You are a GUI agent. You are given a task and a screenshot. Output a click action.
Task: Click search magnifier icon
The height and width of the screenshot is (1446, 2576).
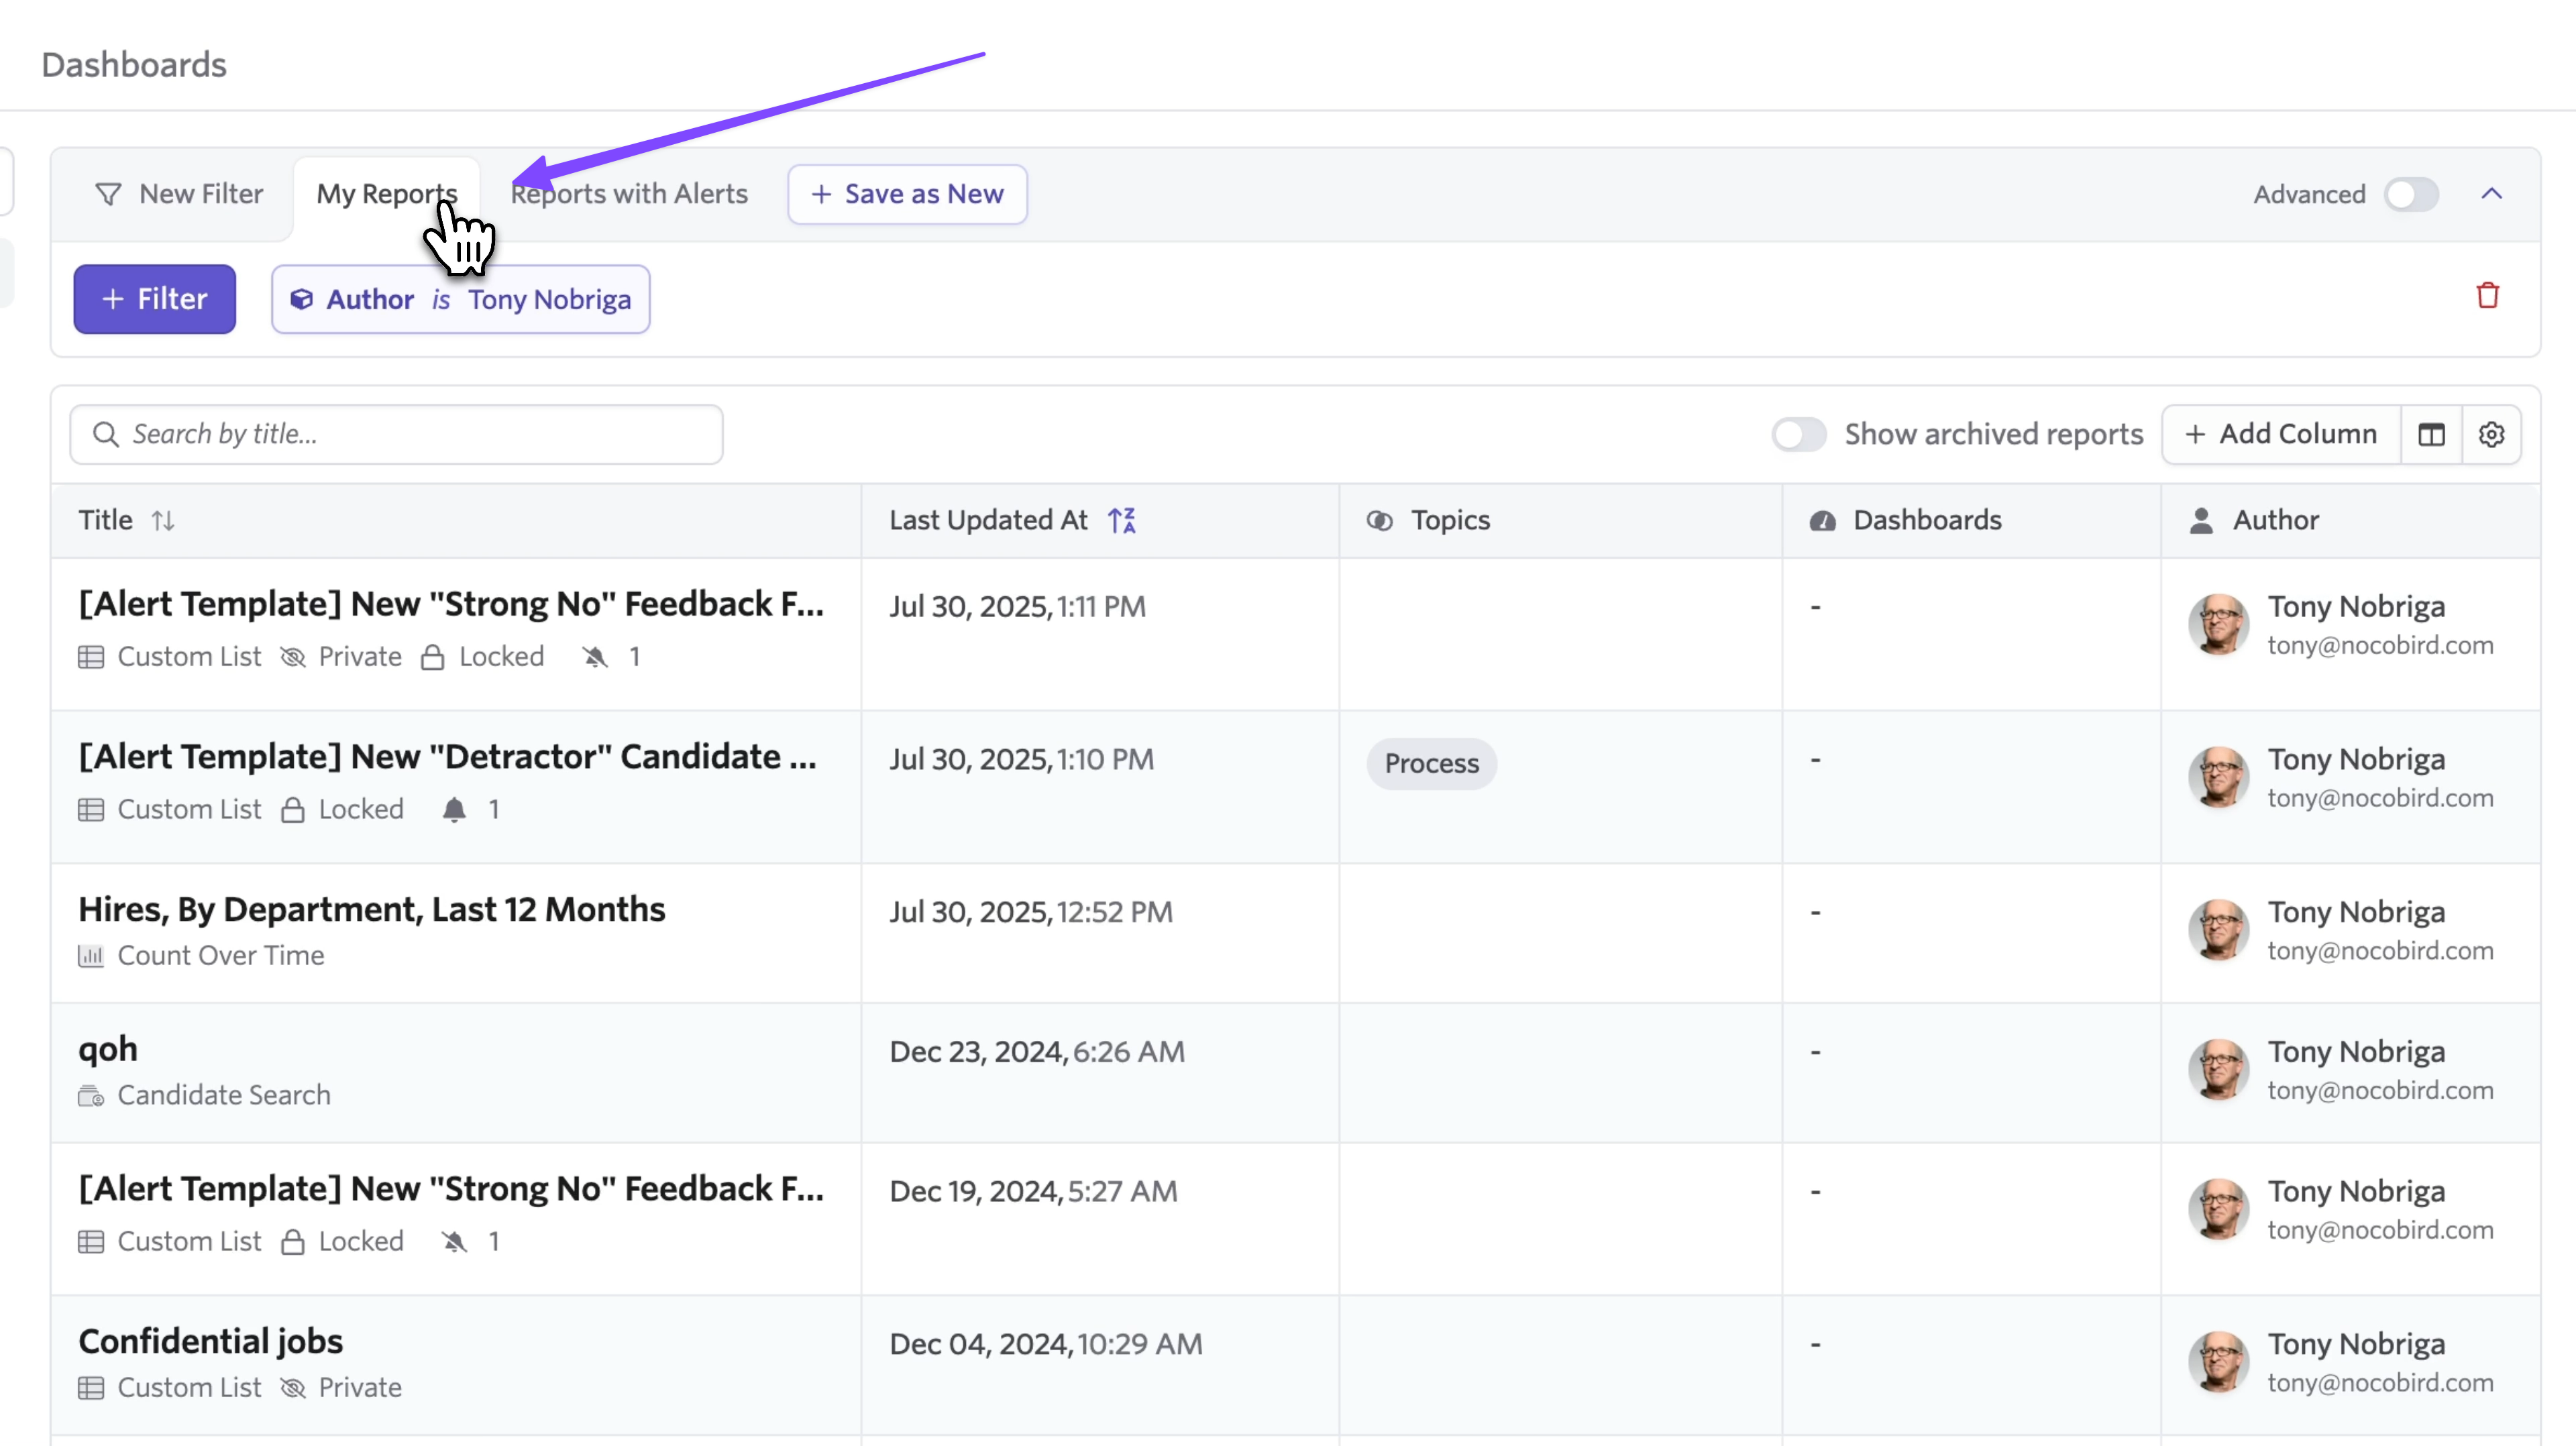click(x=105, y=434)
